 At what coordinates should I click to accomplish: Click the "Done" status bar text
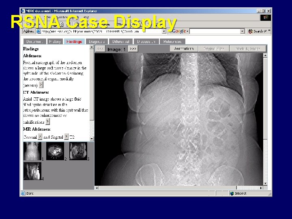pyautogui.click(x=30, y=193)
